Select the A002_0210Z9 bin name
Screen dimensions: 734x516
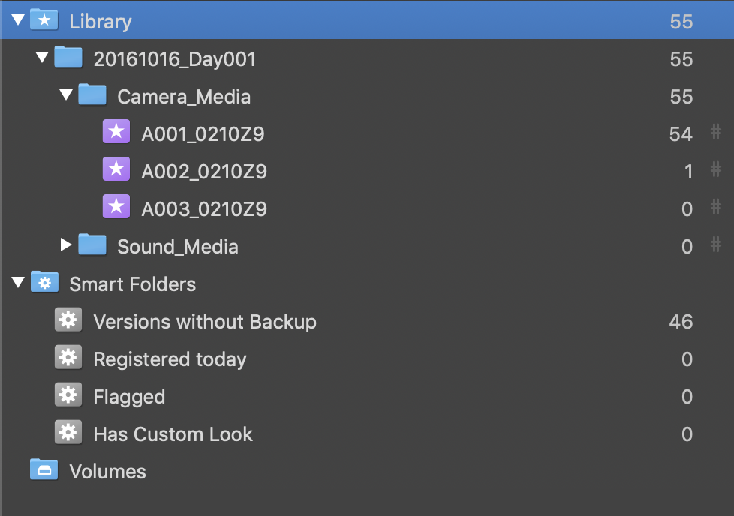[x=204, y=172]
